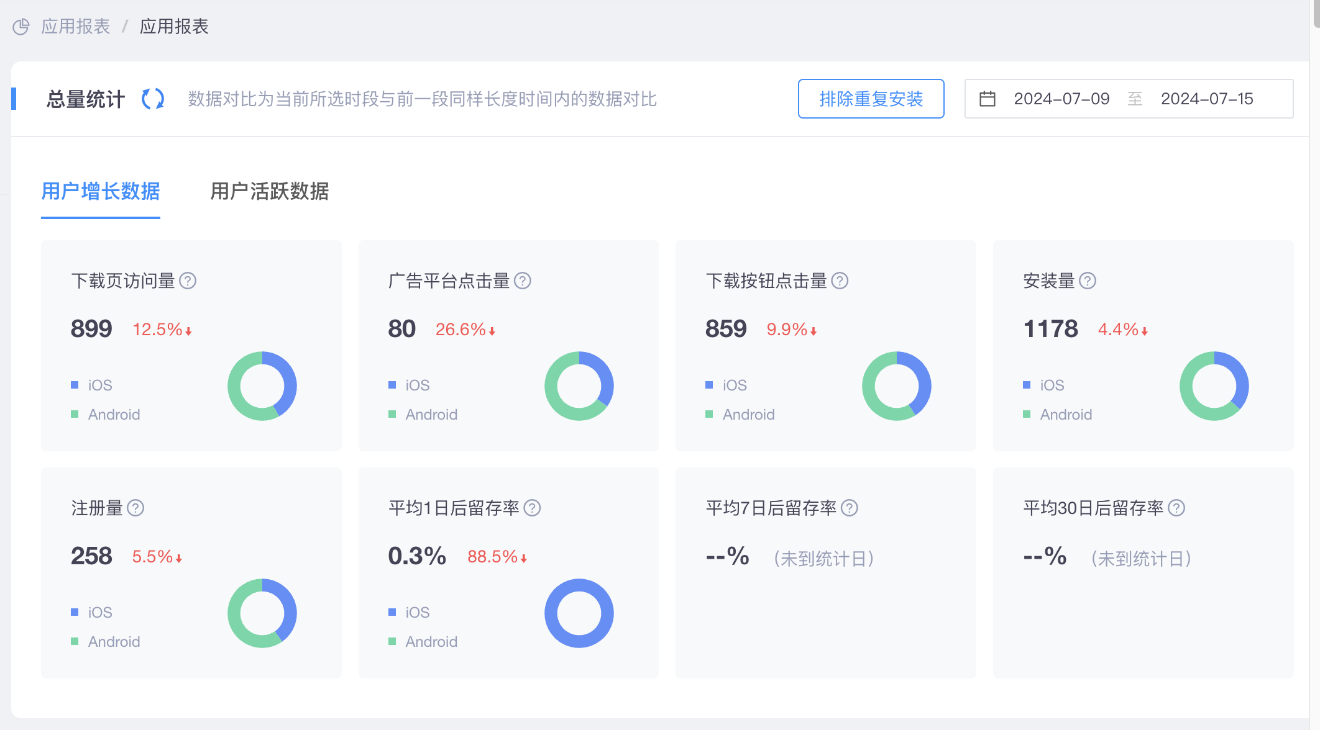Toggle iOS legend in 平均1日后留存率 card

[x=409, y=613]
